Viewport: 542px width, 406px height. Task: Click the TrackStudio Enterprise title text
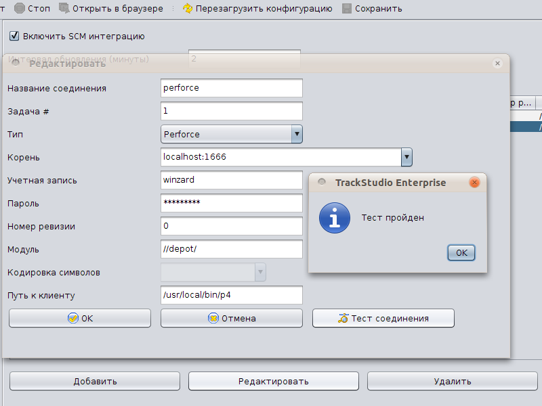[391, 183]
